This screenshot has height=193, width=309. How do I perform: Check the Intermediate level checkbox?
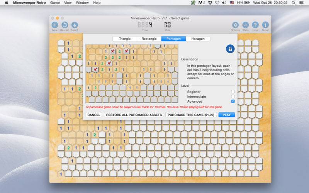[x=233, y=96]
